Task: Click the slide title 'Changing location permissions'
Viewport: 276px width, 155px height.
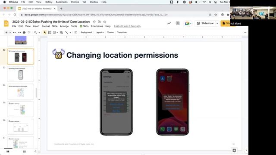Action: (x=122, y=55)
